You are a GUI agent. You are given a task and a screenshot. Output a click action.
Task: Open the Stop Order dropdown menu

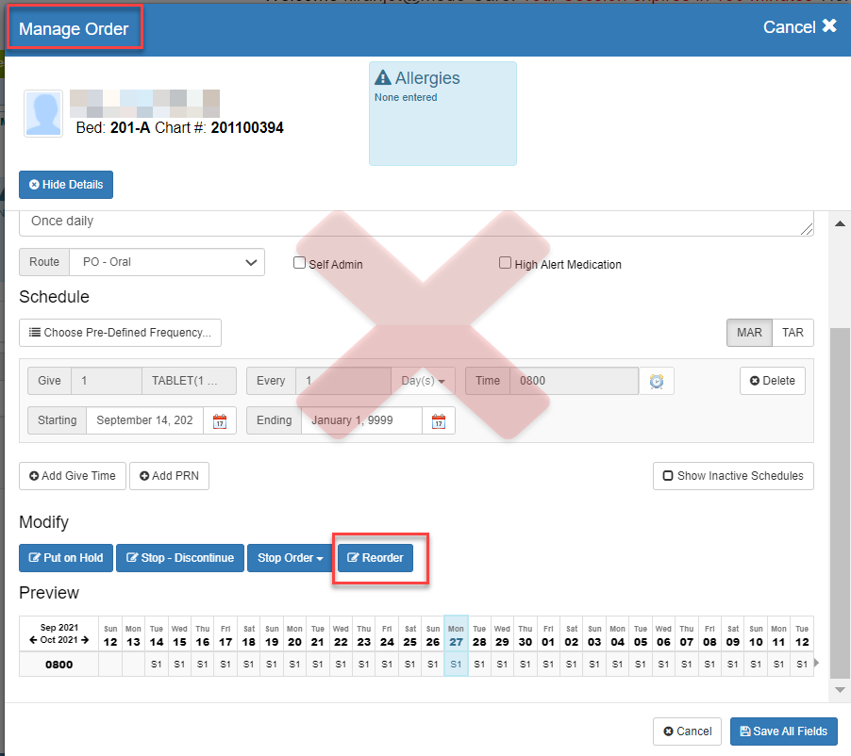291,558
